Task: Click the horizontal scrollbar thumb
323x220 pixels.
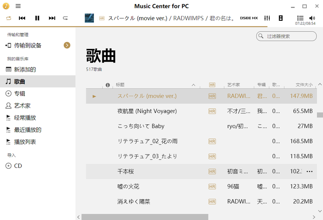Action: [x=145, y=217]
